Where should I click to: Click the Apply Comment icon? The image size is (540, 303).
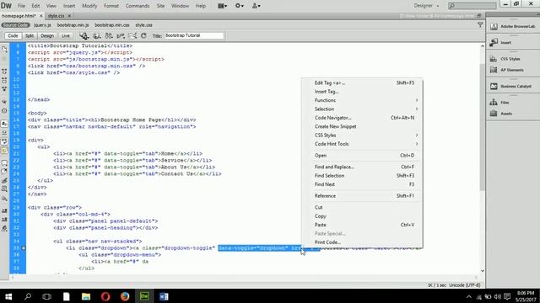point(4,162)
